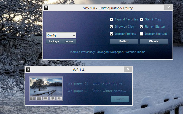Click Install a Previously Packaged Theme text
The height and width of the screenshot is (114, 183).
click(x=107, y=52)
